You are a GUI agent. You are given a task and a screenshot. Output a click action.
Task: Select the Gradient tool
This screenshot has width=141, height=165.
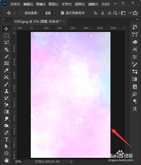coord(6,112)
